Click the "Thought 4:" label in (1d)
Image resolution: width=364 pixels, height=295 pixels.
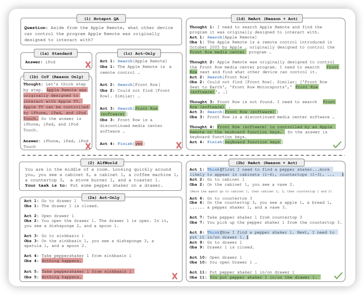point(202,127)
